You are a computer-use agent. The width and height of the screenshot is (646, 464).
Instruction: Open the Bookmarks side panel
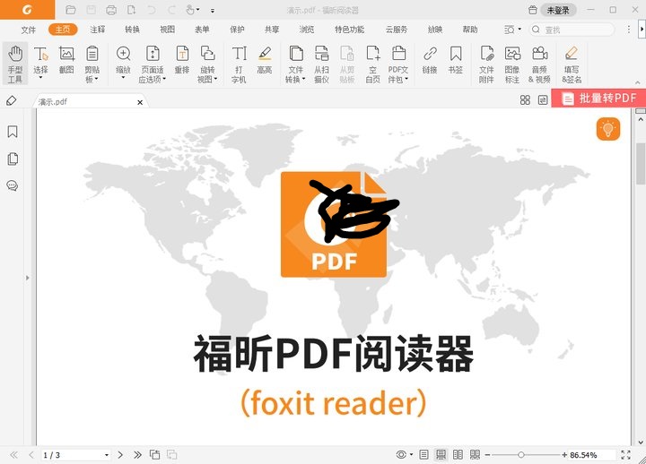(x=13, y=132)
